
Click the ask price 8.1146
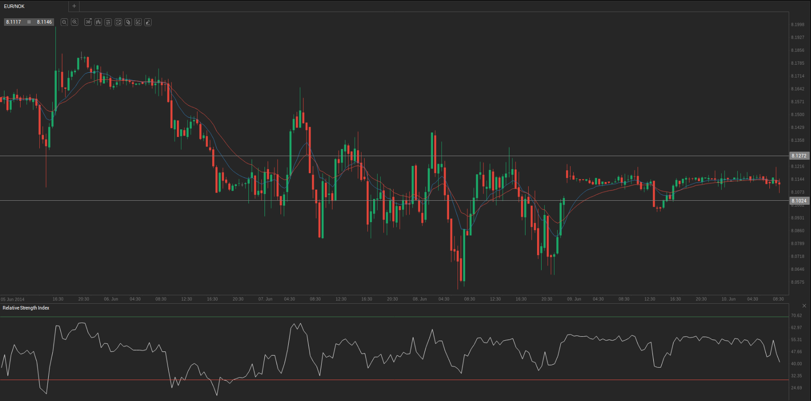pos(44,22)
